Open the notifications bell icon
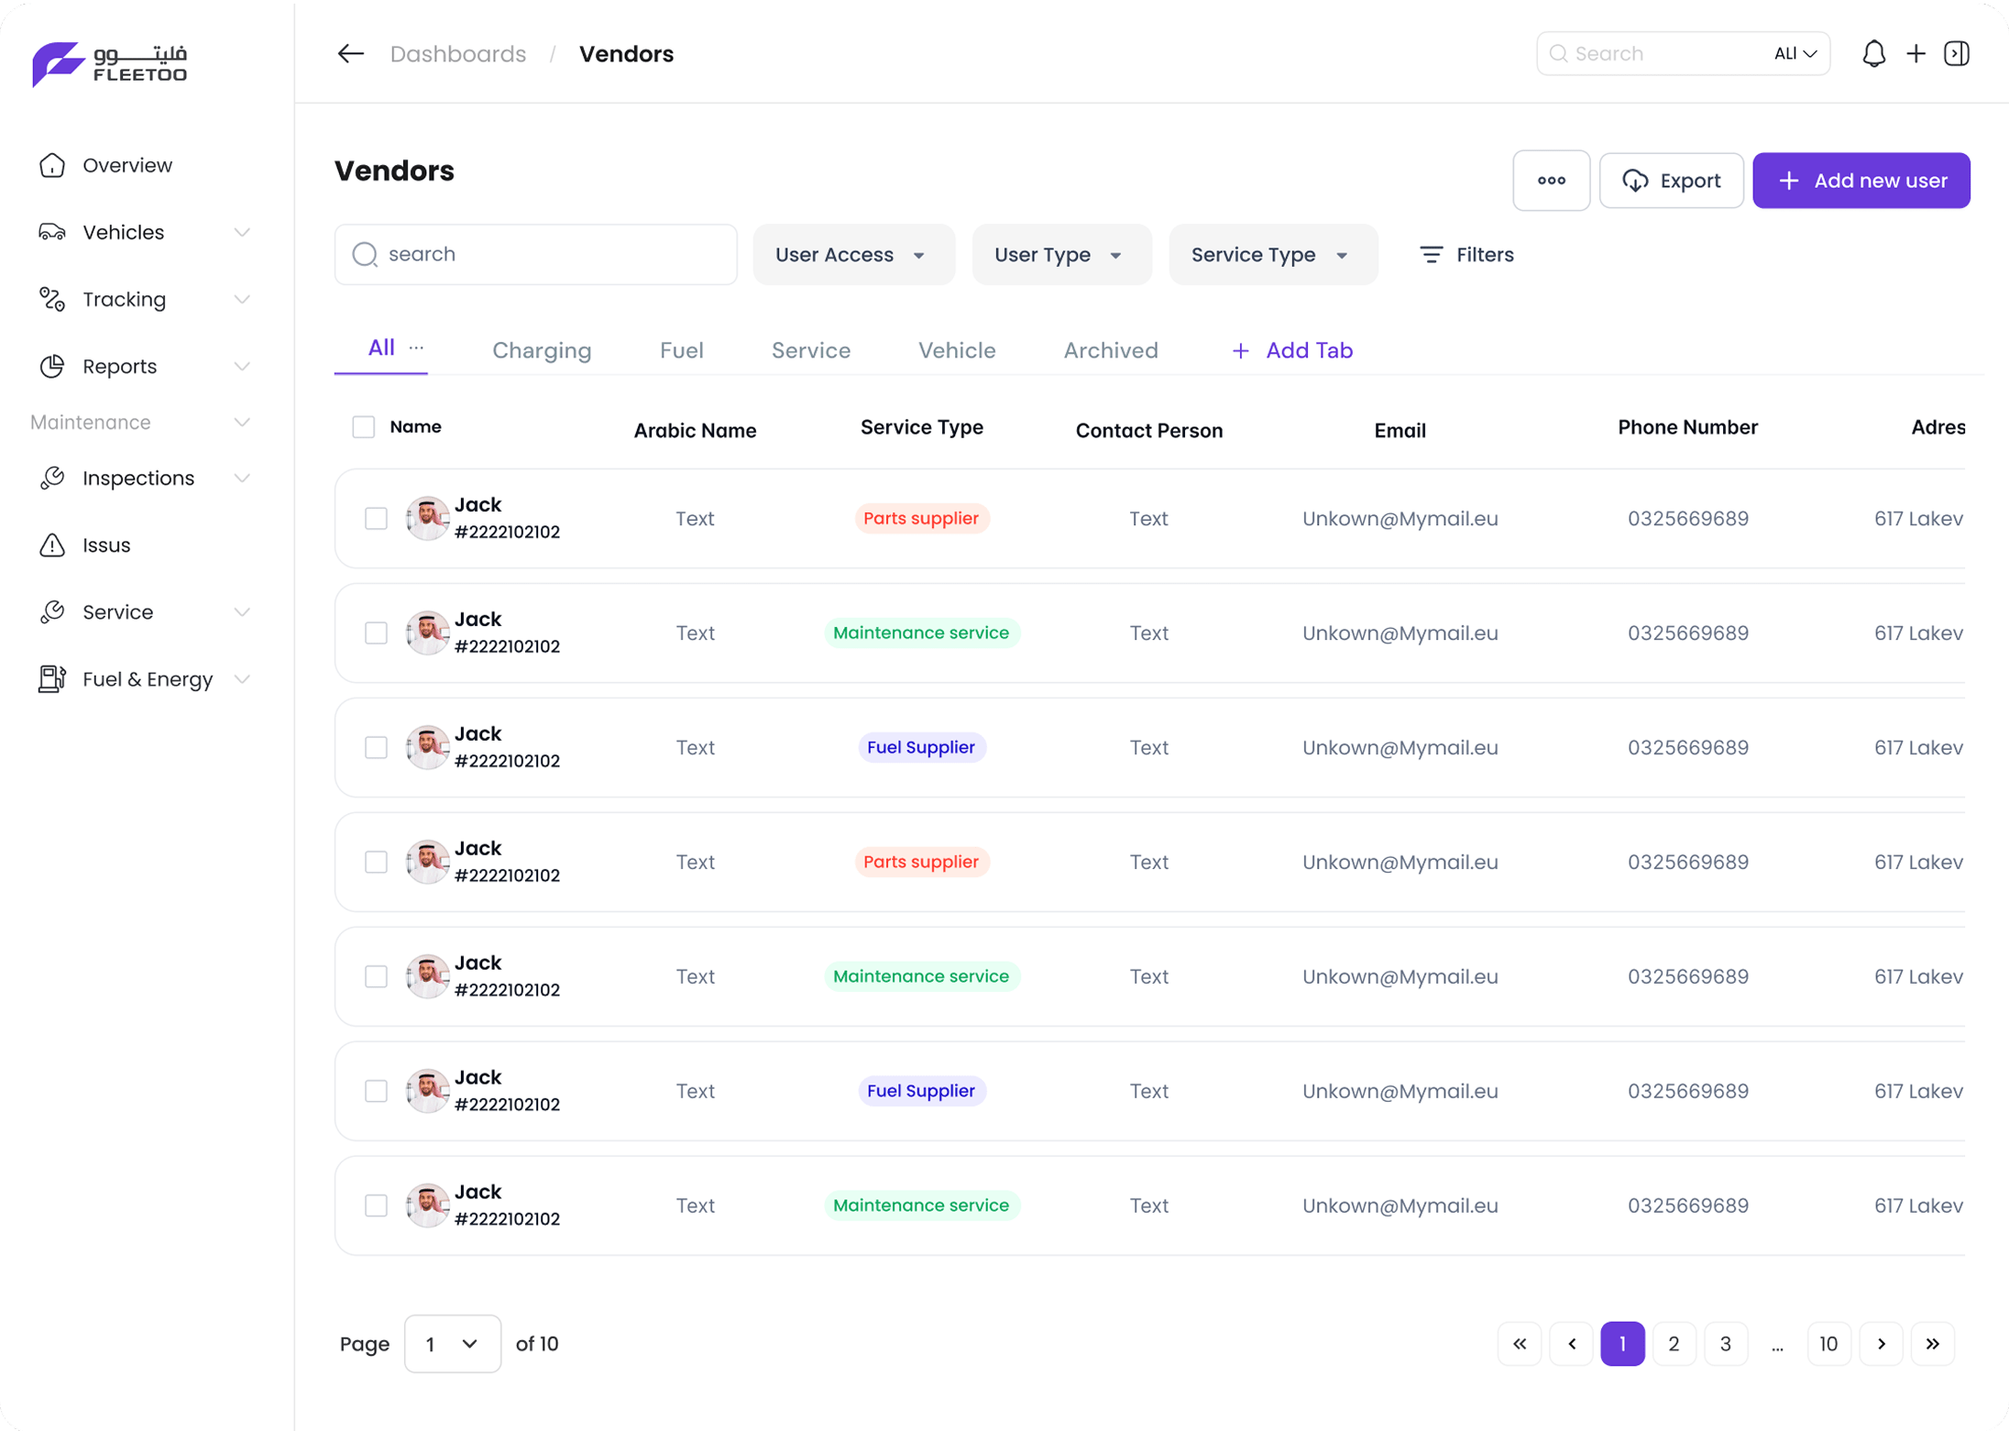The width and height of the screenshot is (2009, 1431). pos(1874,53)
